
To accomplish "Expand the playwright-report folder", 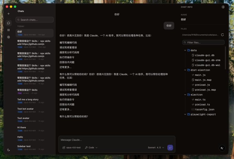I will click(185, 114).
